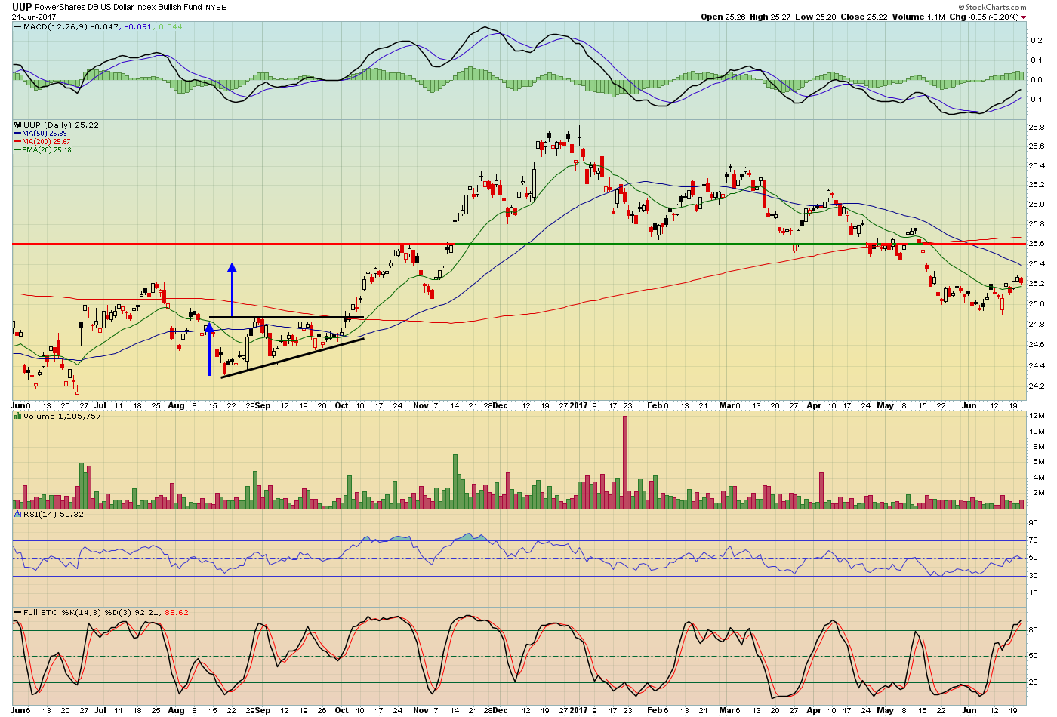Click the MA(50) 25.39 legend text
The image size is (1057, 717).
(45, 134)
